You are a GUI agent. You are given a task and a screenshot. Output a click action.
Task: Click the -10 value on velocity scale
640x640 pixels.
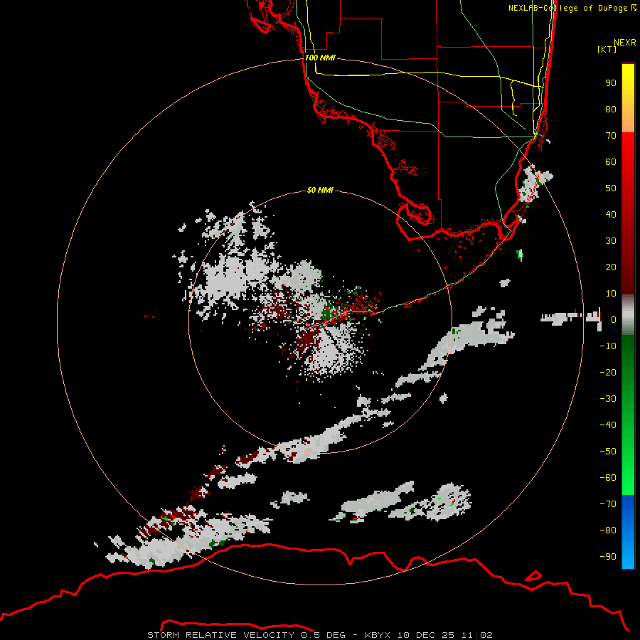pyautogui.click(x=608, y=346)
